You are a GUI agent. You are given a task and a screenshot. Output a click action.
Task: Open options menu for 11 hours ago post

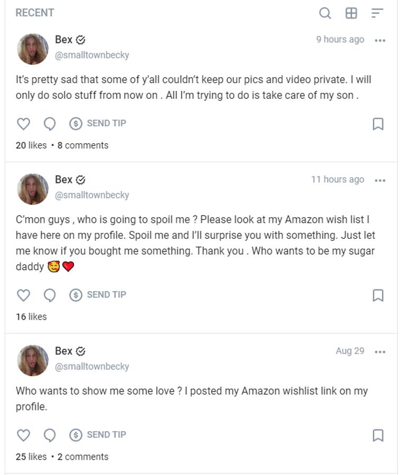(380, 180)
